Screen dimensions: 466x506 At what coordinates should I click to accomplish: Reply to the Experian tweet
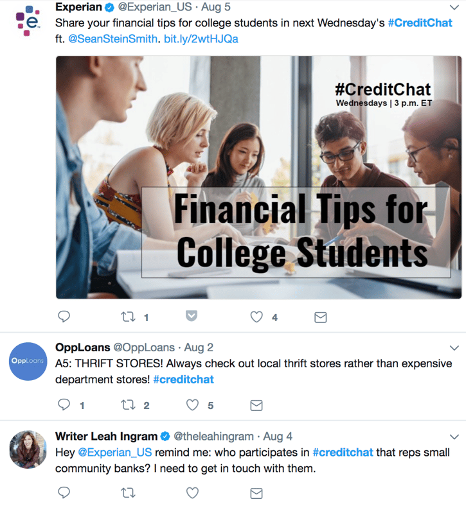[x=64, y=317]
